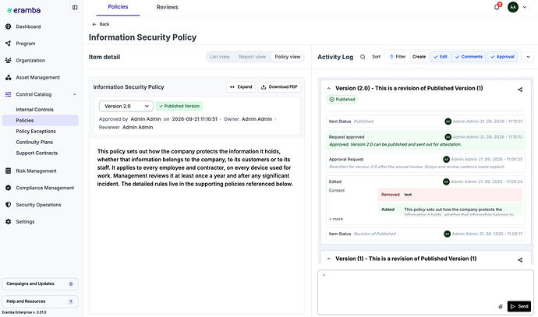Open the notifications bell icon
The width and height of the screenshot is (538, 317).
[497, 7]
